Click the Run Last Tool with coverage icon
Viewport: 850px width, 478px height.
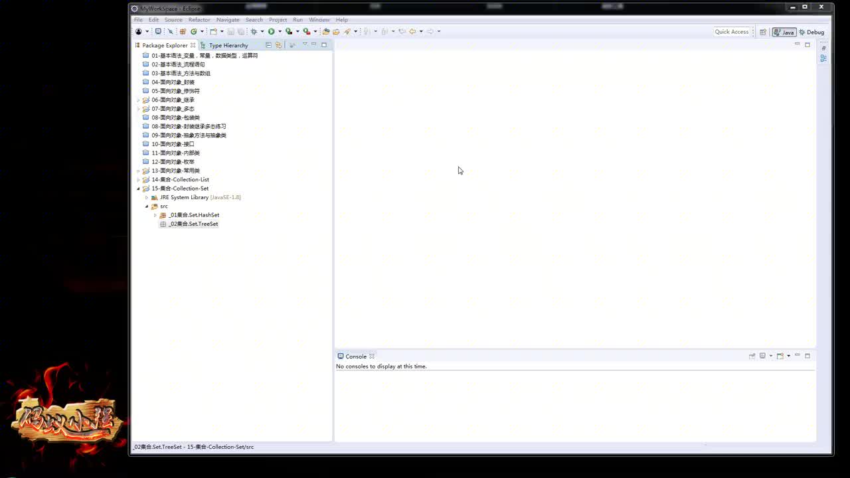pyautogui.click(x=289, y=31)
